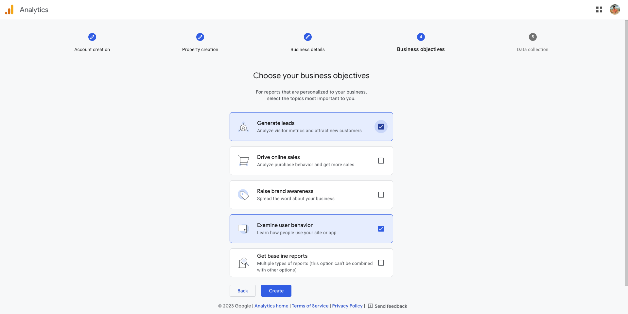Click the shopping cart icon for online sales
628x314 pixels.
(x=243, y=161)
